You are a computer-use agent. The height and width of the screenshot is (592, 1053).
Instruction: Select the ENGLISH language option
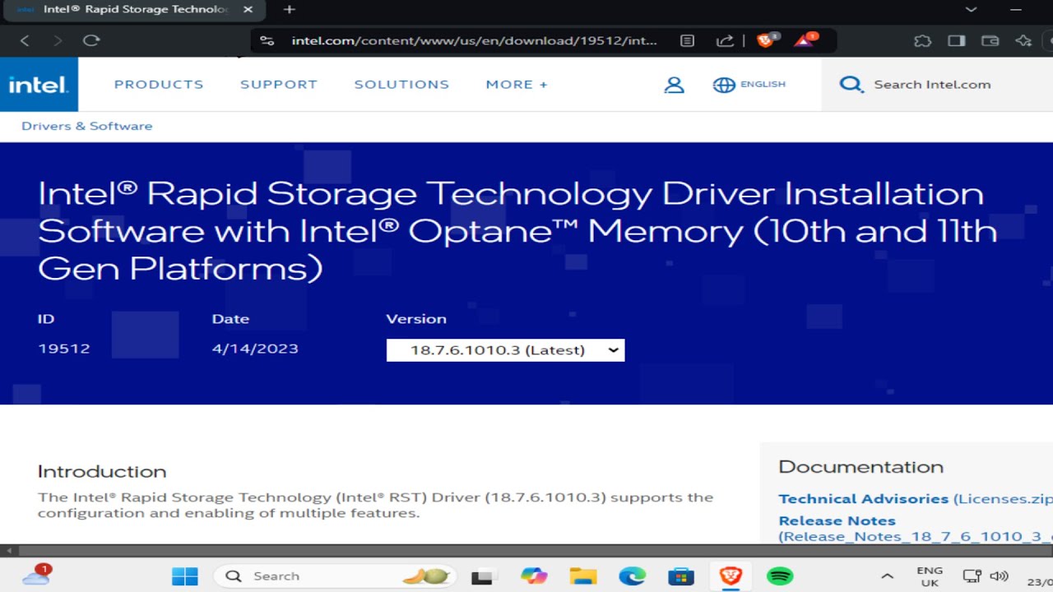[x=763, y=84]
